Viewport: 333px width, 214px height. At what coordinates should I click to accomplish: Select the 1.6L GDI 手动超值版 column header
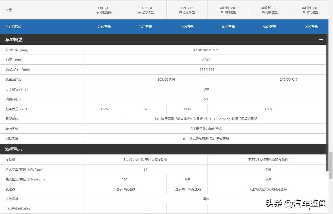coord(104,10)
